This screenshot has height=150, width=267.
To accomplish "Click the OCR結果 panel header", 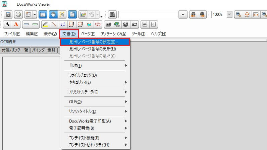I will pyautogui.click(x=30, y=42).
